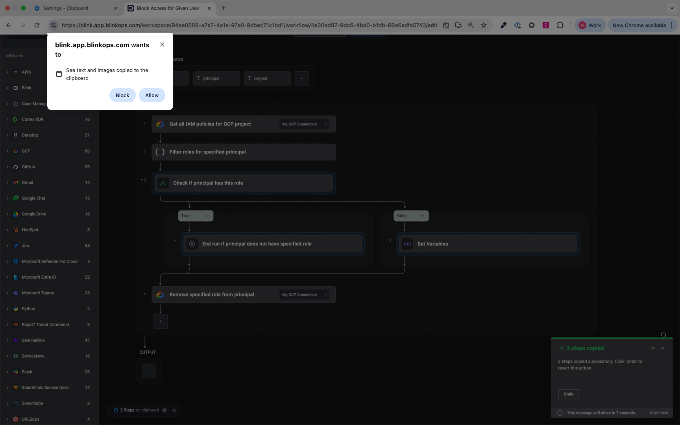Open the Work profile menu
The width and height of the screenshot is (680, 425).
[x=590, y=25]
